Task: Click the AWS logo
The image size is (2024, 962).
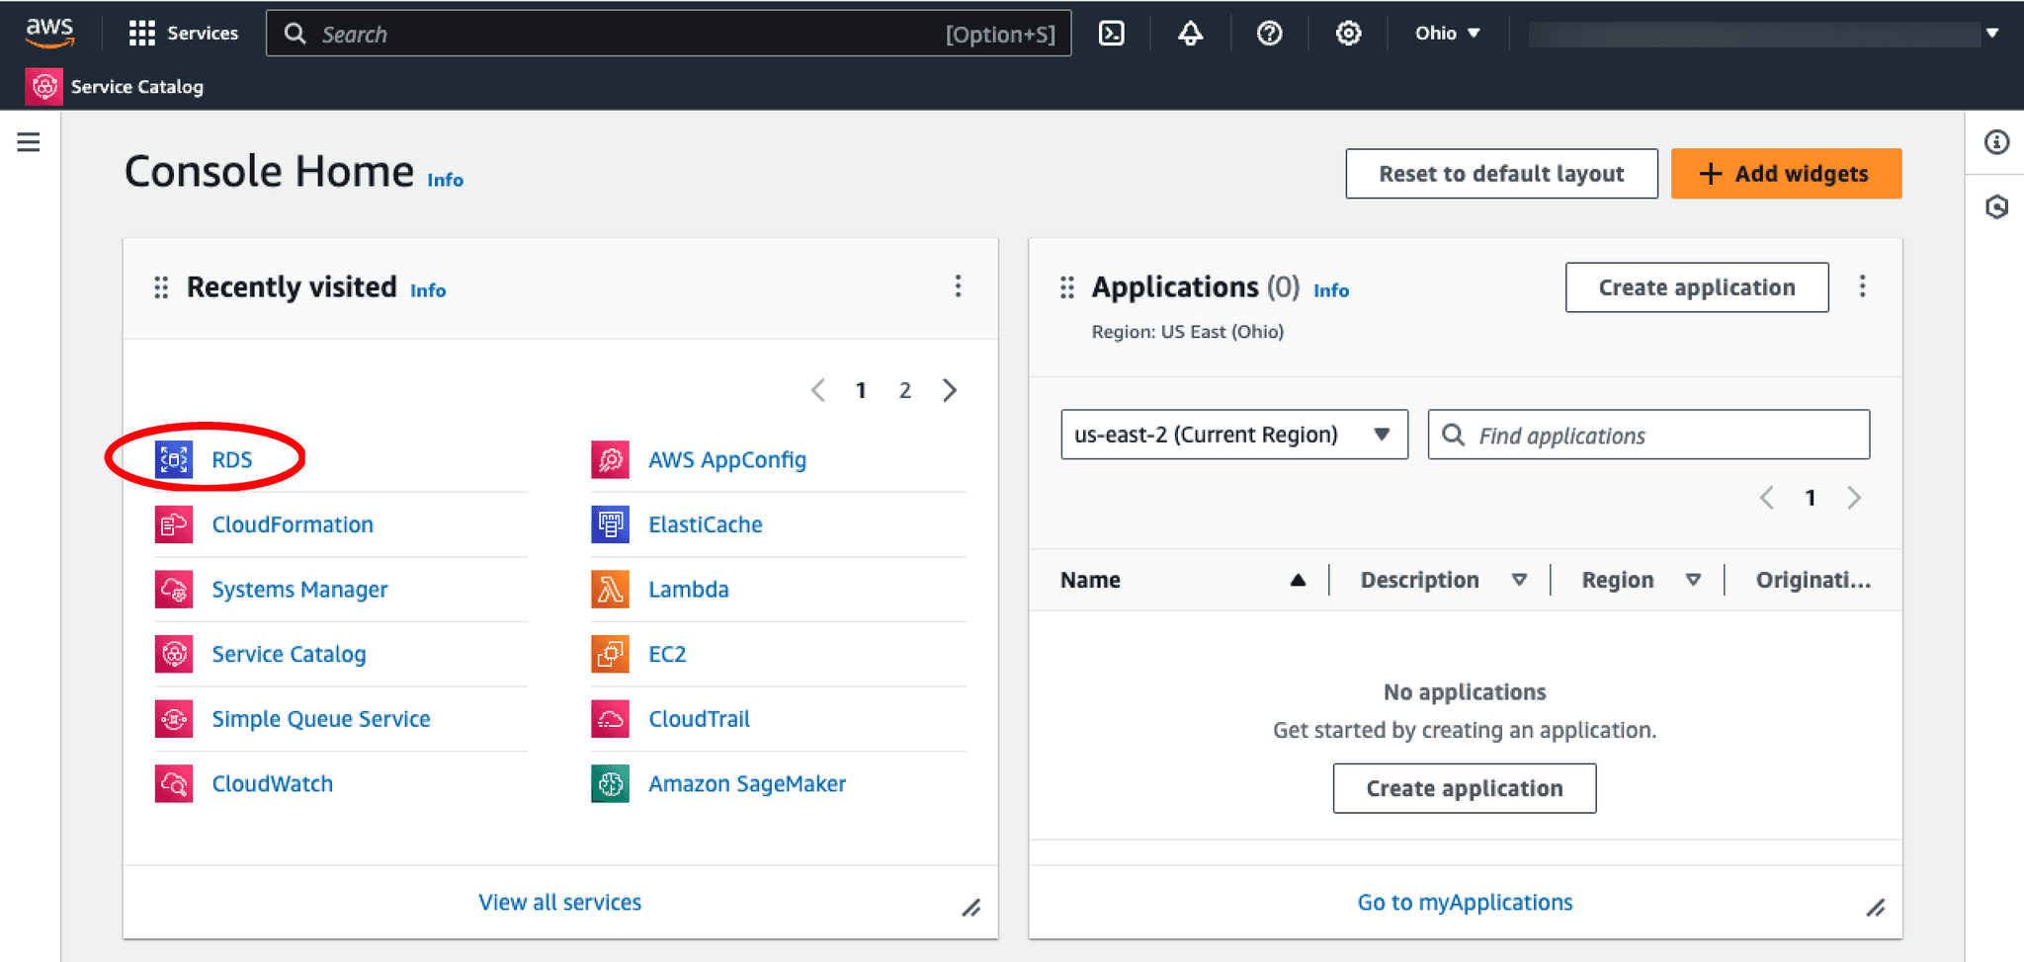Action: pos(49,33)
